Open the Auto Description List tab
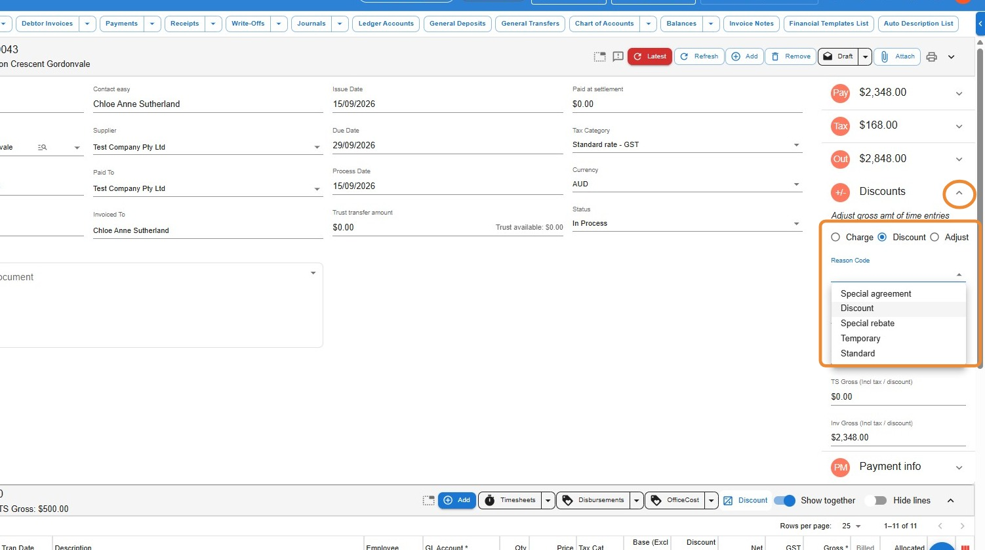This screenshot has width=985, height=550. point(918,24)
